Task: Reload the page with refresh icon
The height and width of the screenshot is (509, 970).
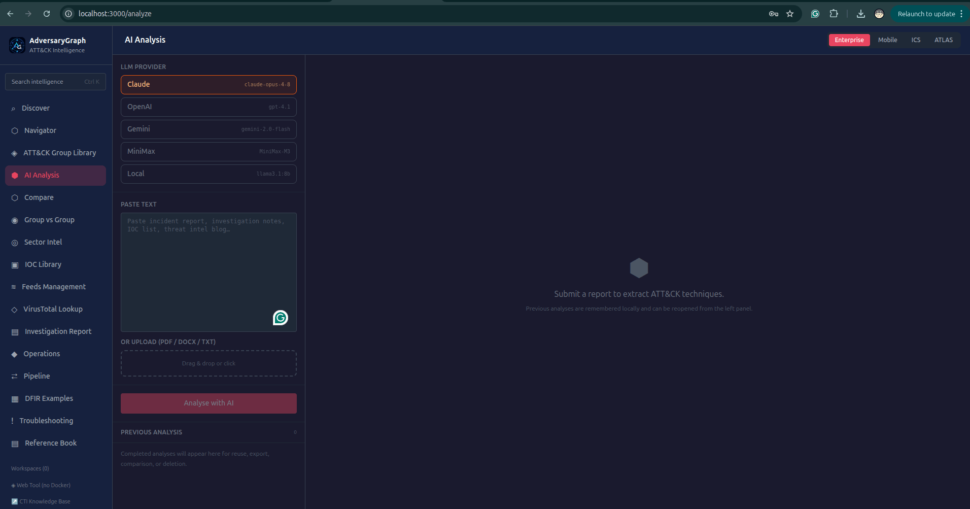Action: [x=47, y=14]
